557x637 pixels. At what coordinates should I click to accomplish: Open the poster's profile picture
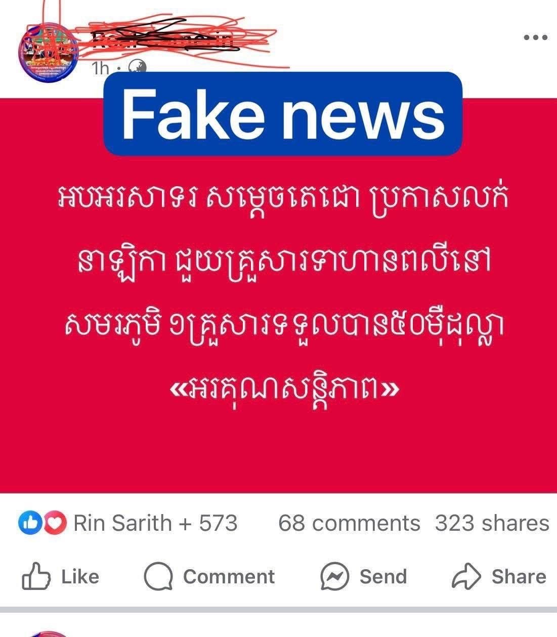coord(50,53)
